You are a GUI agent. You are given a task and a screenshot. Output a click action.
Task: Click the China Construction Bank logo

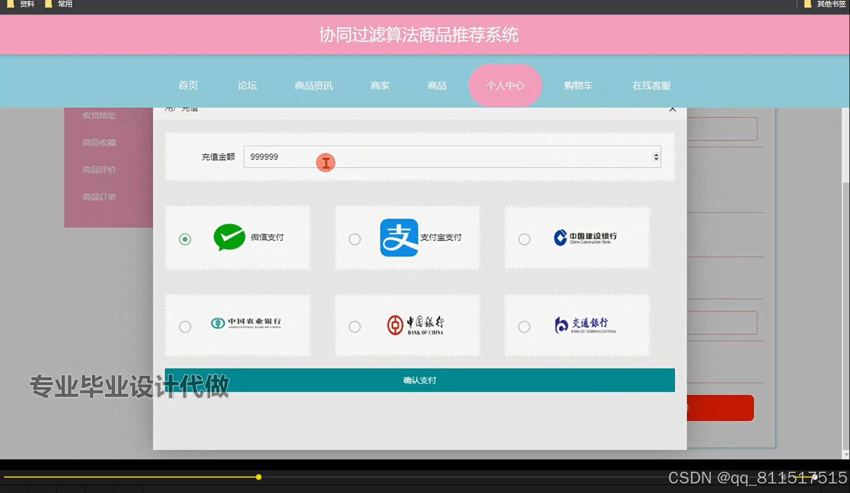(585, 237)
